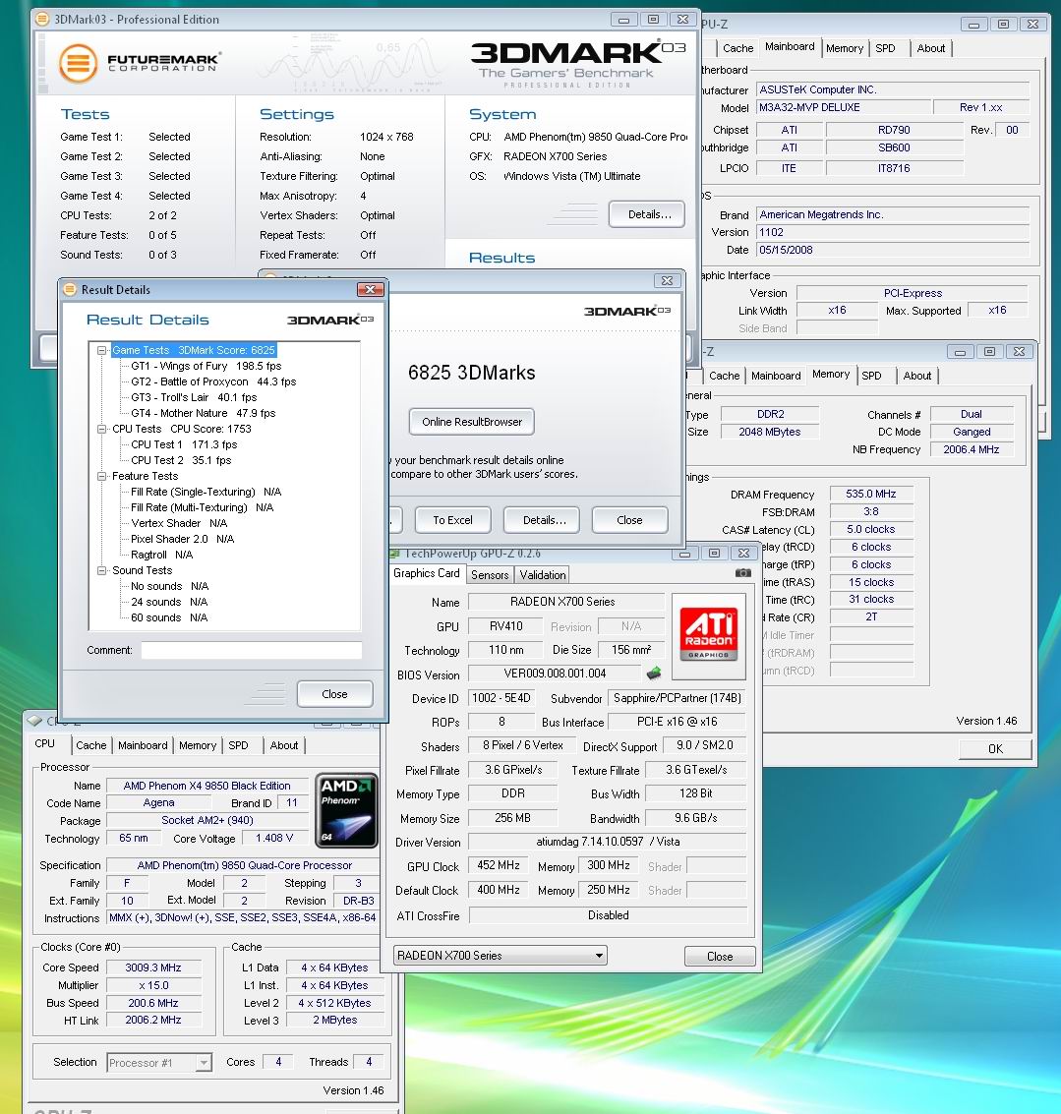The image size is (1061, 1114).
Task: Click the Futuremark orange logo icon
Action: pyautogui.click(x=78, y=63)
